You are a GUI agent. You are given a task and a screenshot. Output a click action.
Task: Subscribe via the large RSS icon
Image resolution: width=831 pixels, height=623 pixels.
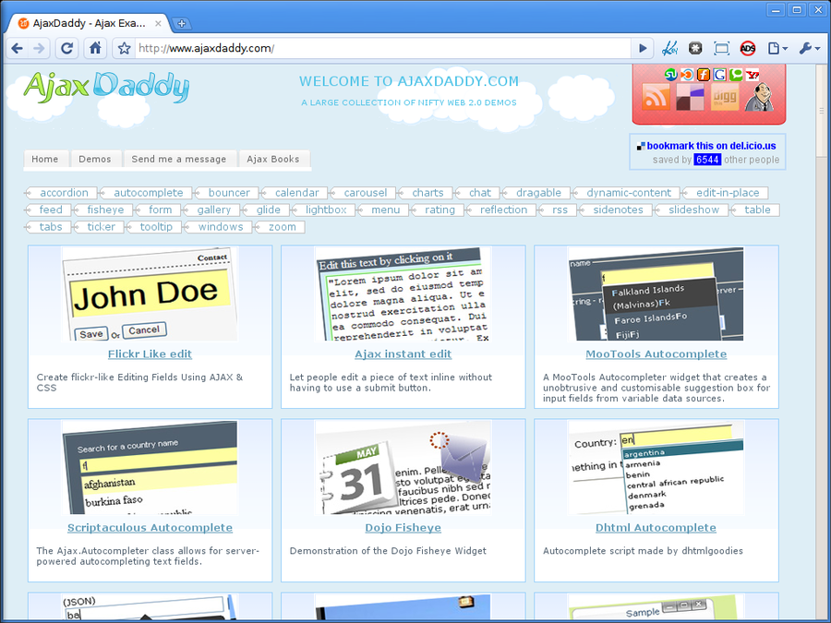coord(656,97)
